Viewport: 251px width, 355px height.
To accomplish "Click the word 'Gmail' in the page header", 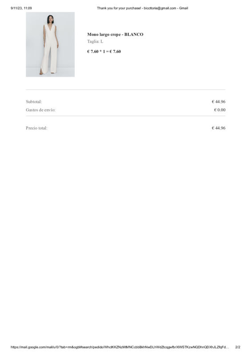I will [183, 8].
